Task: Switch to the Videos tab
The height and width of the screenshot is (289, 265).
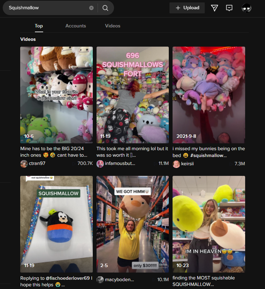Action: (x=113, y=26)
